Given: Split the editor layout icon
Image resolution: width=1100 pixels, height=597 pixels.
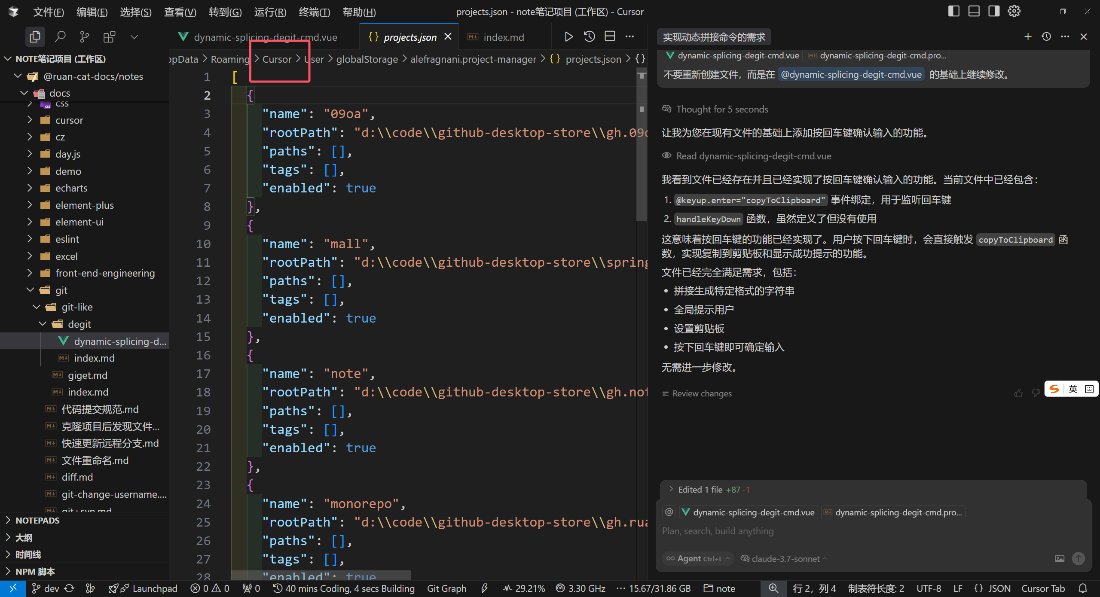Looking at the screenshot, I should (x=610, y=37).
